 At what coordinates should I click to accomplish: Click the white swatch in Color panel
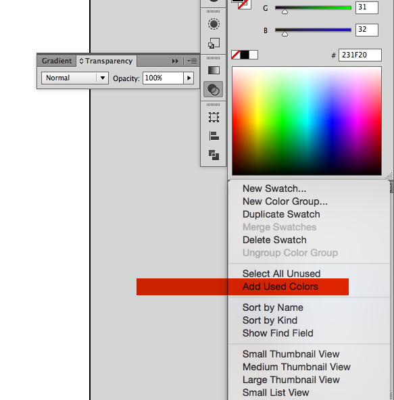click(x=253, y=55)
